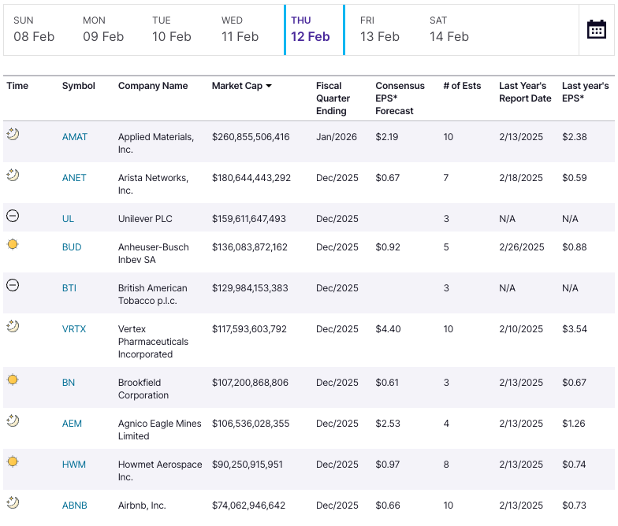The width and height of the screenshot is (618, 526).
Task: Click the pre-market sun icon for BUD
Action: pyautogui.click(x=13, y=245)
